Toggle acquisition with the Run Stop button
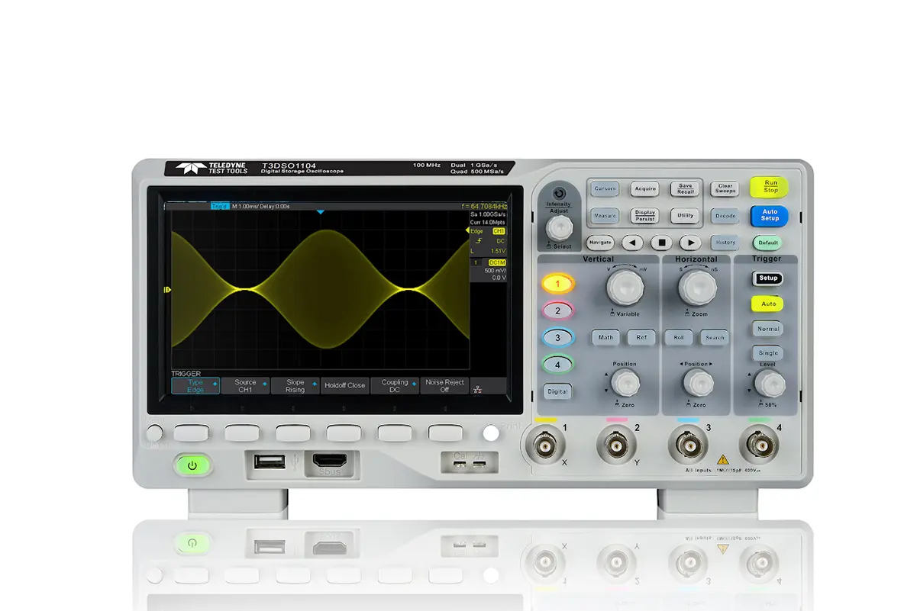Viewport: 917px width, 611px height. pos(770,187)
